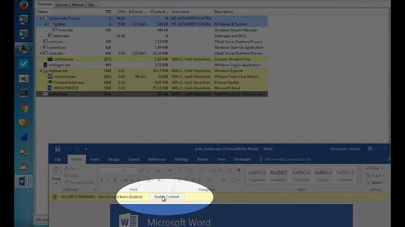This screenshot has width=405, height=227.
Task: Open Firefox from the desktop dock
Action: pos(24,4)
